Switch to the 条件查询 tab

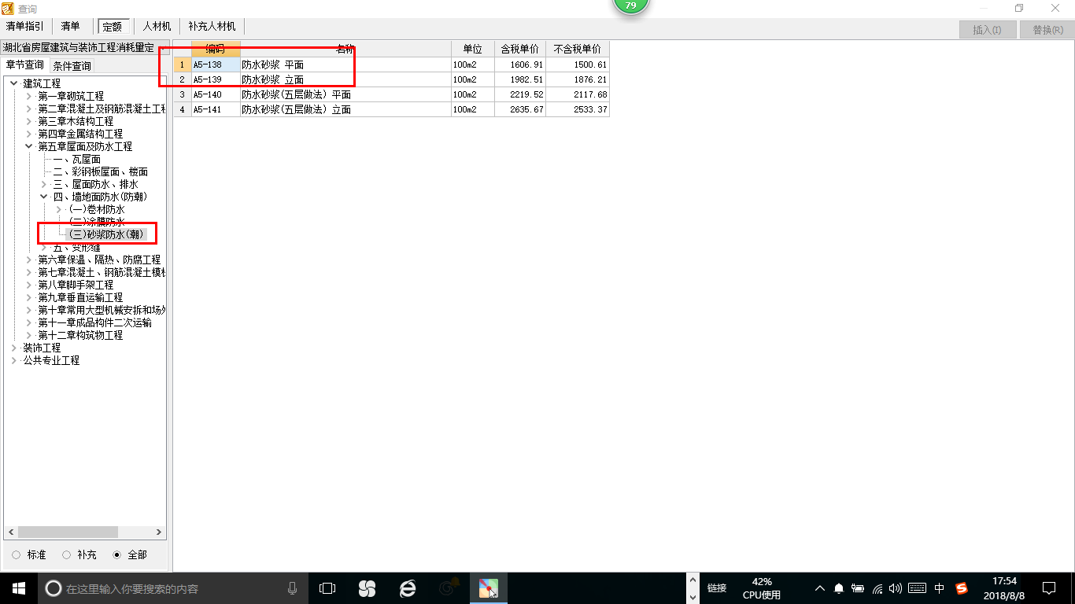tap(72, 66)
